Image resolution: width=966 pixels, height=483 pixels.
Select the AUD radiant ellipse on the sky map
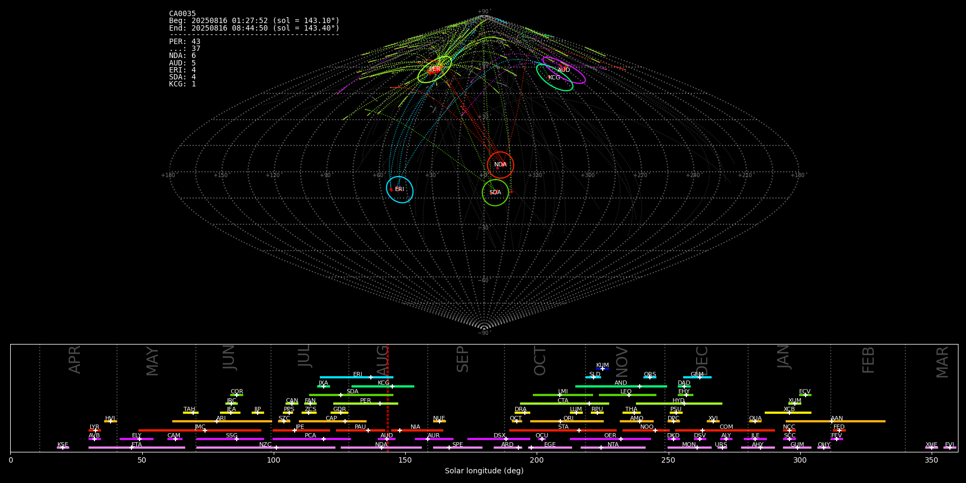[564, 70]
